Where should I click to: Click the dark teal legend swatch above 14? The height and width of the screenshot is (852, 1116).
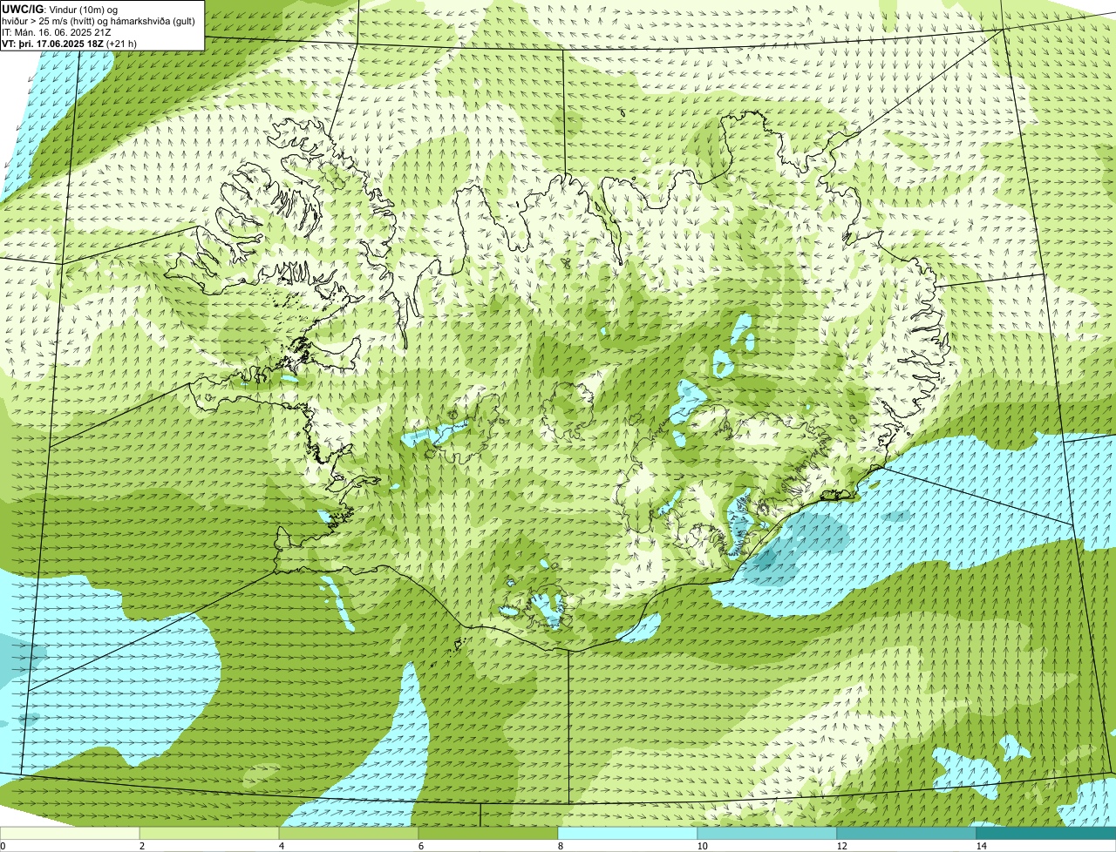pos(1046,833)
